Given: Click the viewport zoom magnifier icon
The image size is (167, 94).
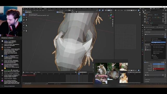Looking at the screenshot, I should coord(112,20).
